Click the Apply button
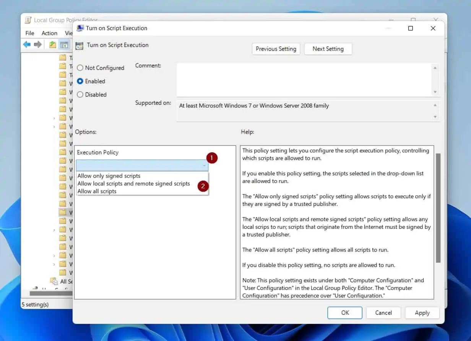Screen dimensions: 471x341 422,313
